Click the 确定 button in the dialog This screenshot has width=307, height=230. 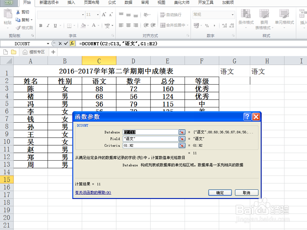point(220,193)
